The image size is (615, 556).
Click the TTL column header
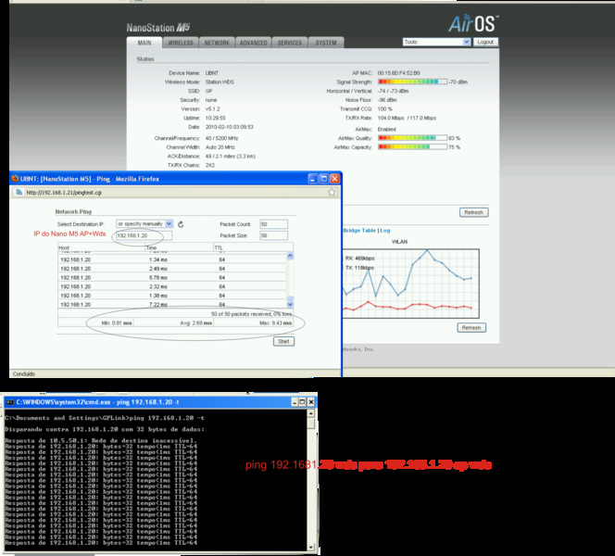point(254,247)
